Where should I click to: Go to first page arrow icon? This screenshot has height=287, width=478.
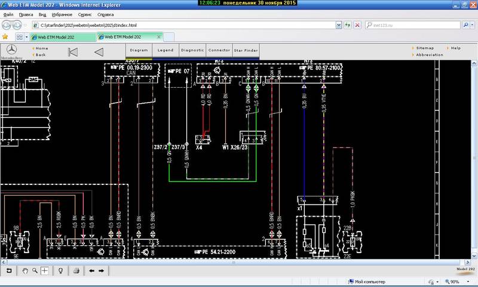(73, 51)
